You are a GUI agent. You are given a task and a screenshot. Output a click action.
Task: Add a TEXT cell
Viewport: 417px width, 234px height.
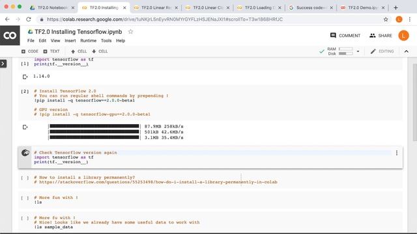[51, 51]
